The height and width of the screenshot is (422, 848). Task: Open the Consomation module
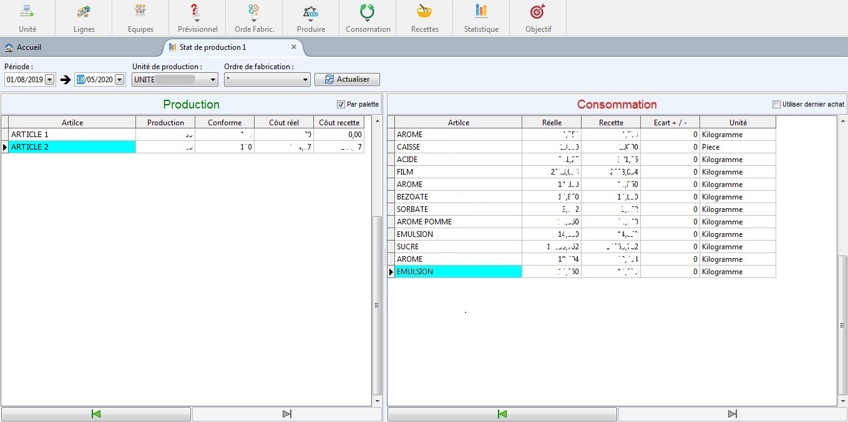pyautogui.click(x=368, y=17)
